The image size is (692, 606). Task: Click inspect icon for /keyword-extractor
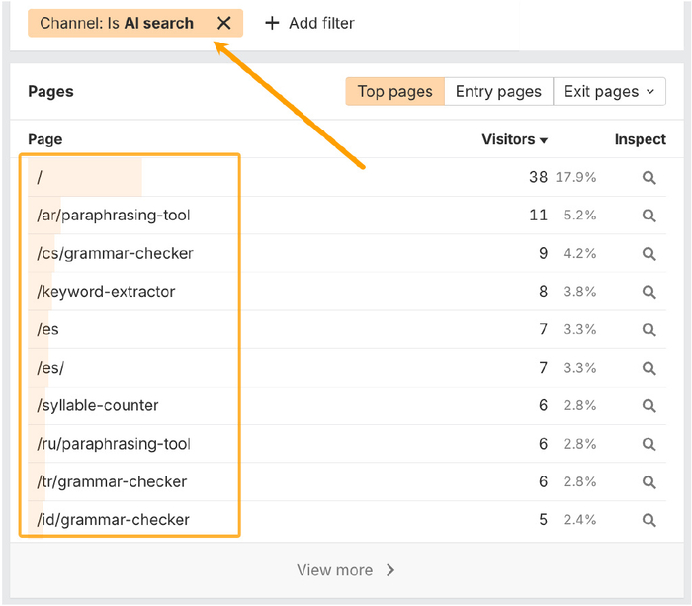point(649,292)
